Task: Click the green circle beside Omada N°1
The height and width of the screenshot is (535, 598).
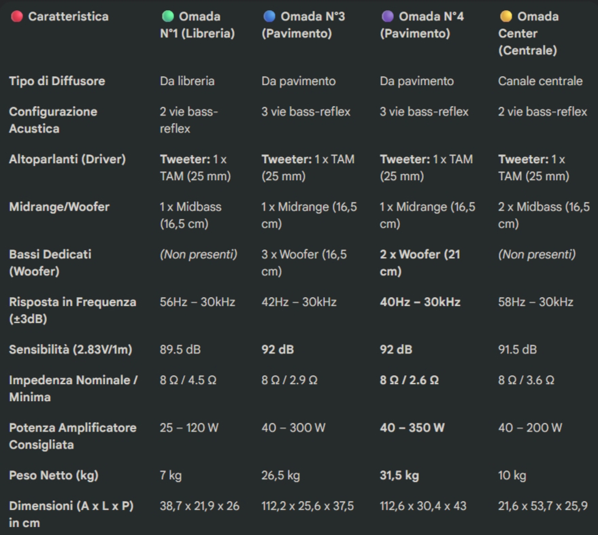Action: tap(167, 16)
